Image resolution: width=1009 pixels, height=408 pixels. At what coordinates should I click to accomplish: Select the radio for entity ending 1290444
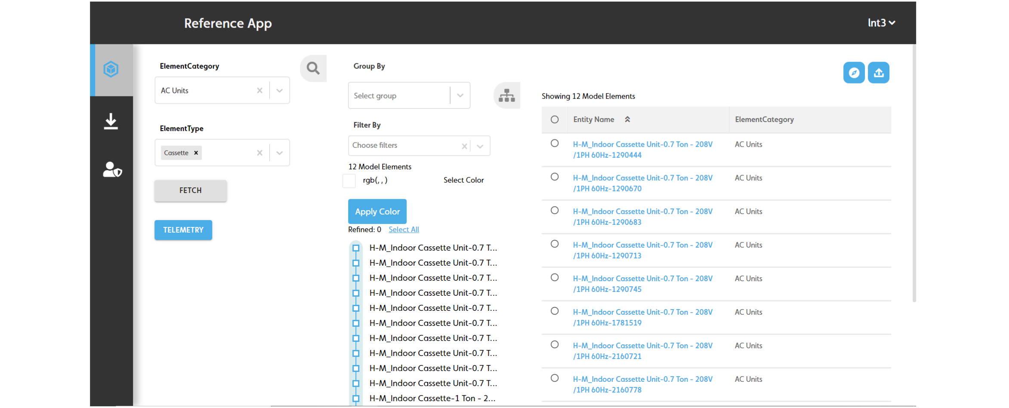pos(555,144)
